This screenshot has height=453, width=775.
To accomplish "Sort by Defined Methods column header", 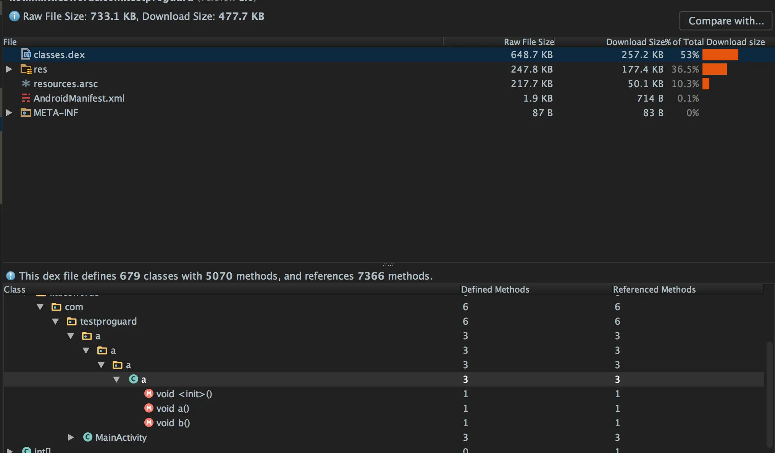I will [495, 290].
